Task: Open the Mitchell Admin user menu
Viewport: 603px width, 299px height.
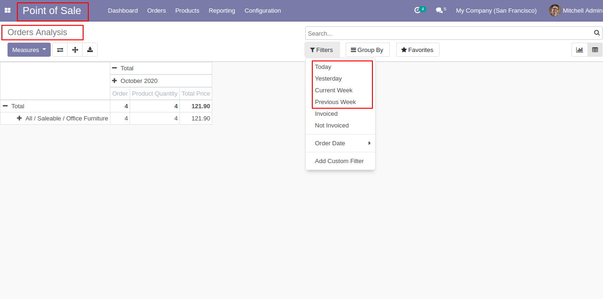Action: pyautogui.click(x=576, y=10)
